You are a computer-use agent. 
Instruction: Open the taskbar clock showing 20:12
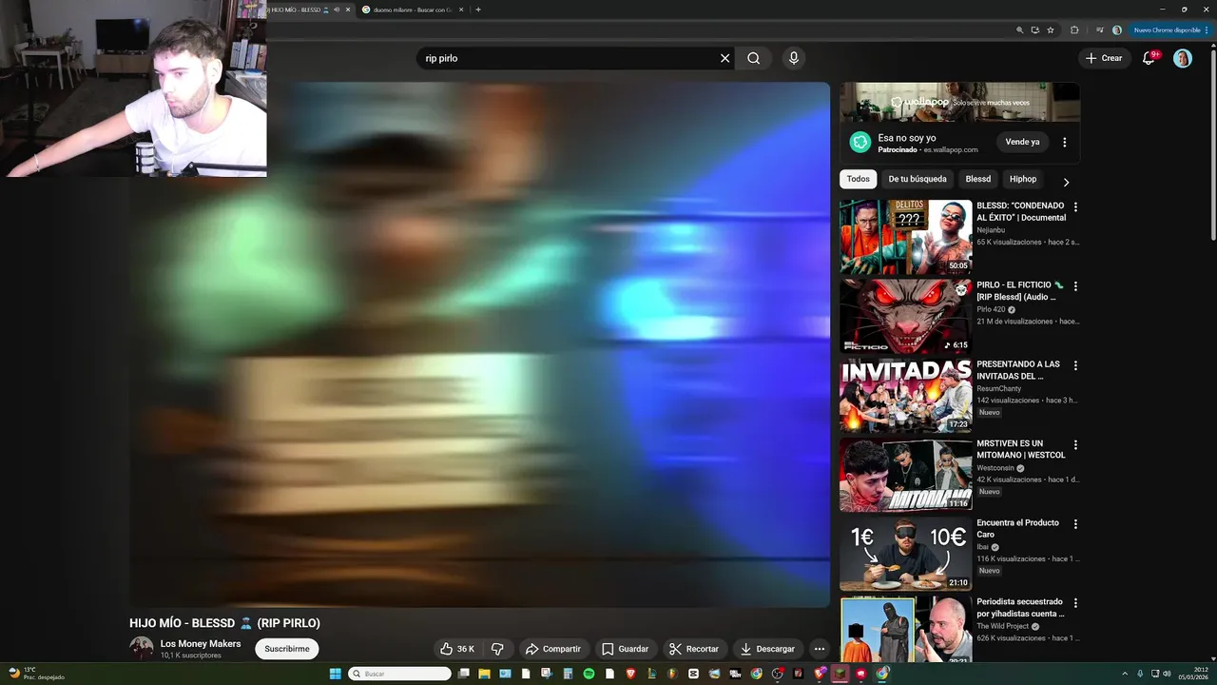pos(1192,674)
